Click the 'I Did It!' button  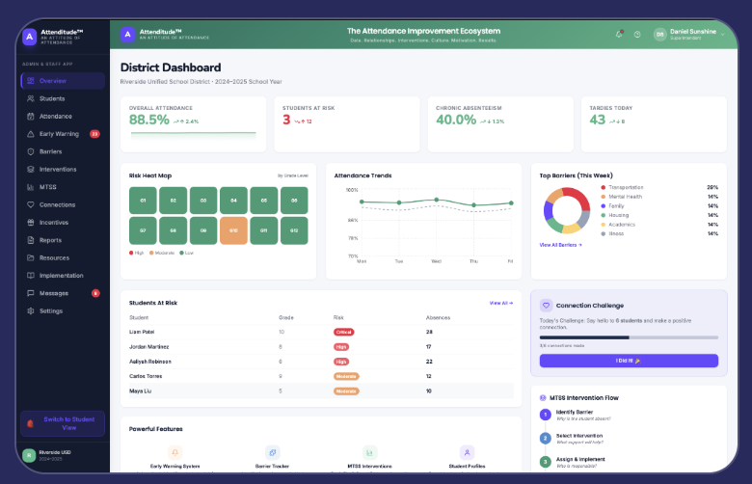pos(629,361)
